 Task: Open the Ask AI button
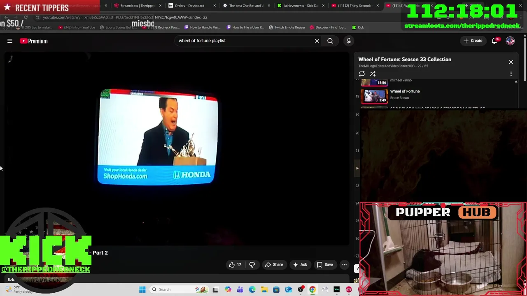(300, 265)
